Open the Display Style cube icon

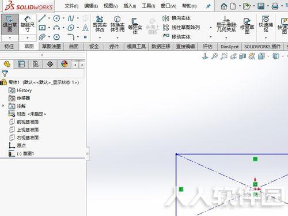(x=276, y=56)
